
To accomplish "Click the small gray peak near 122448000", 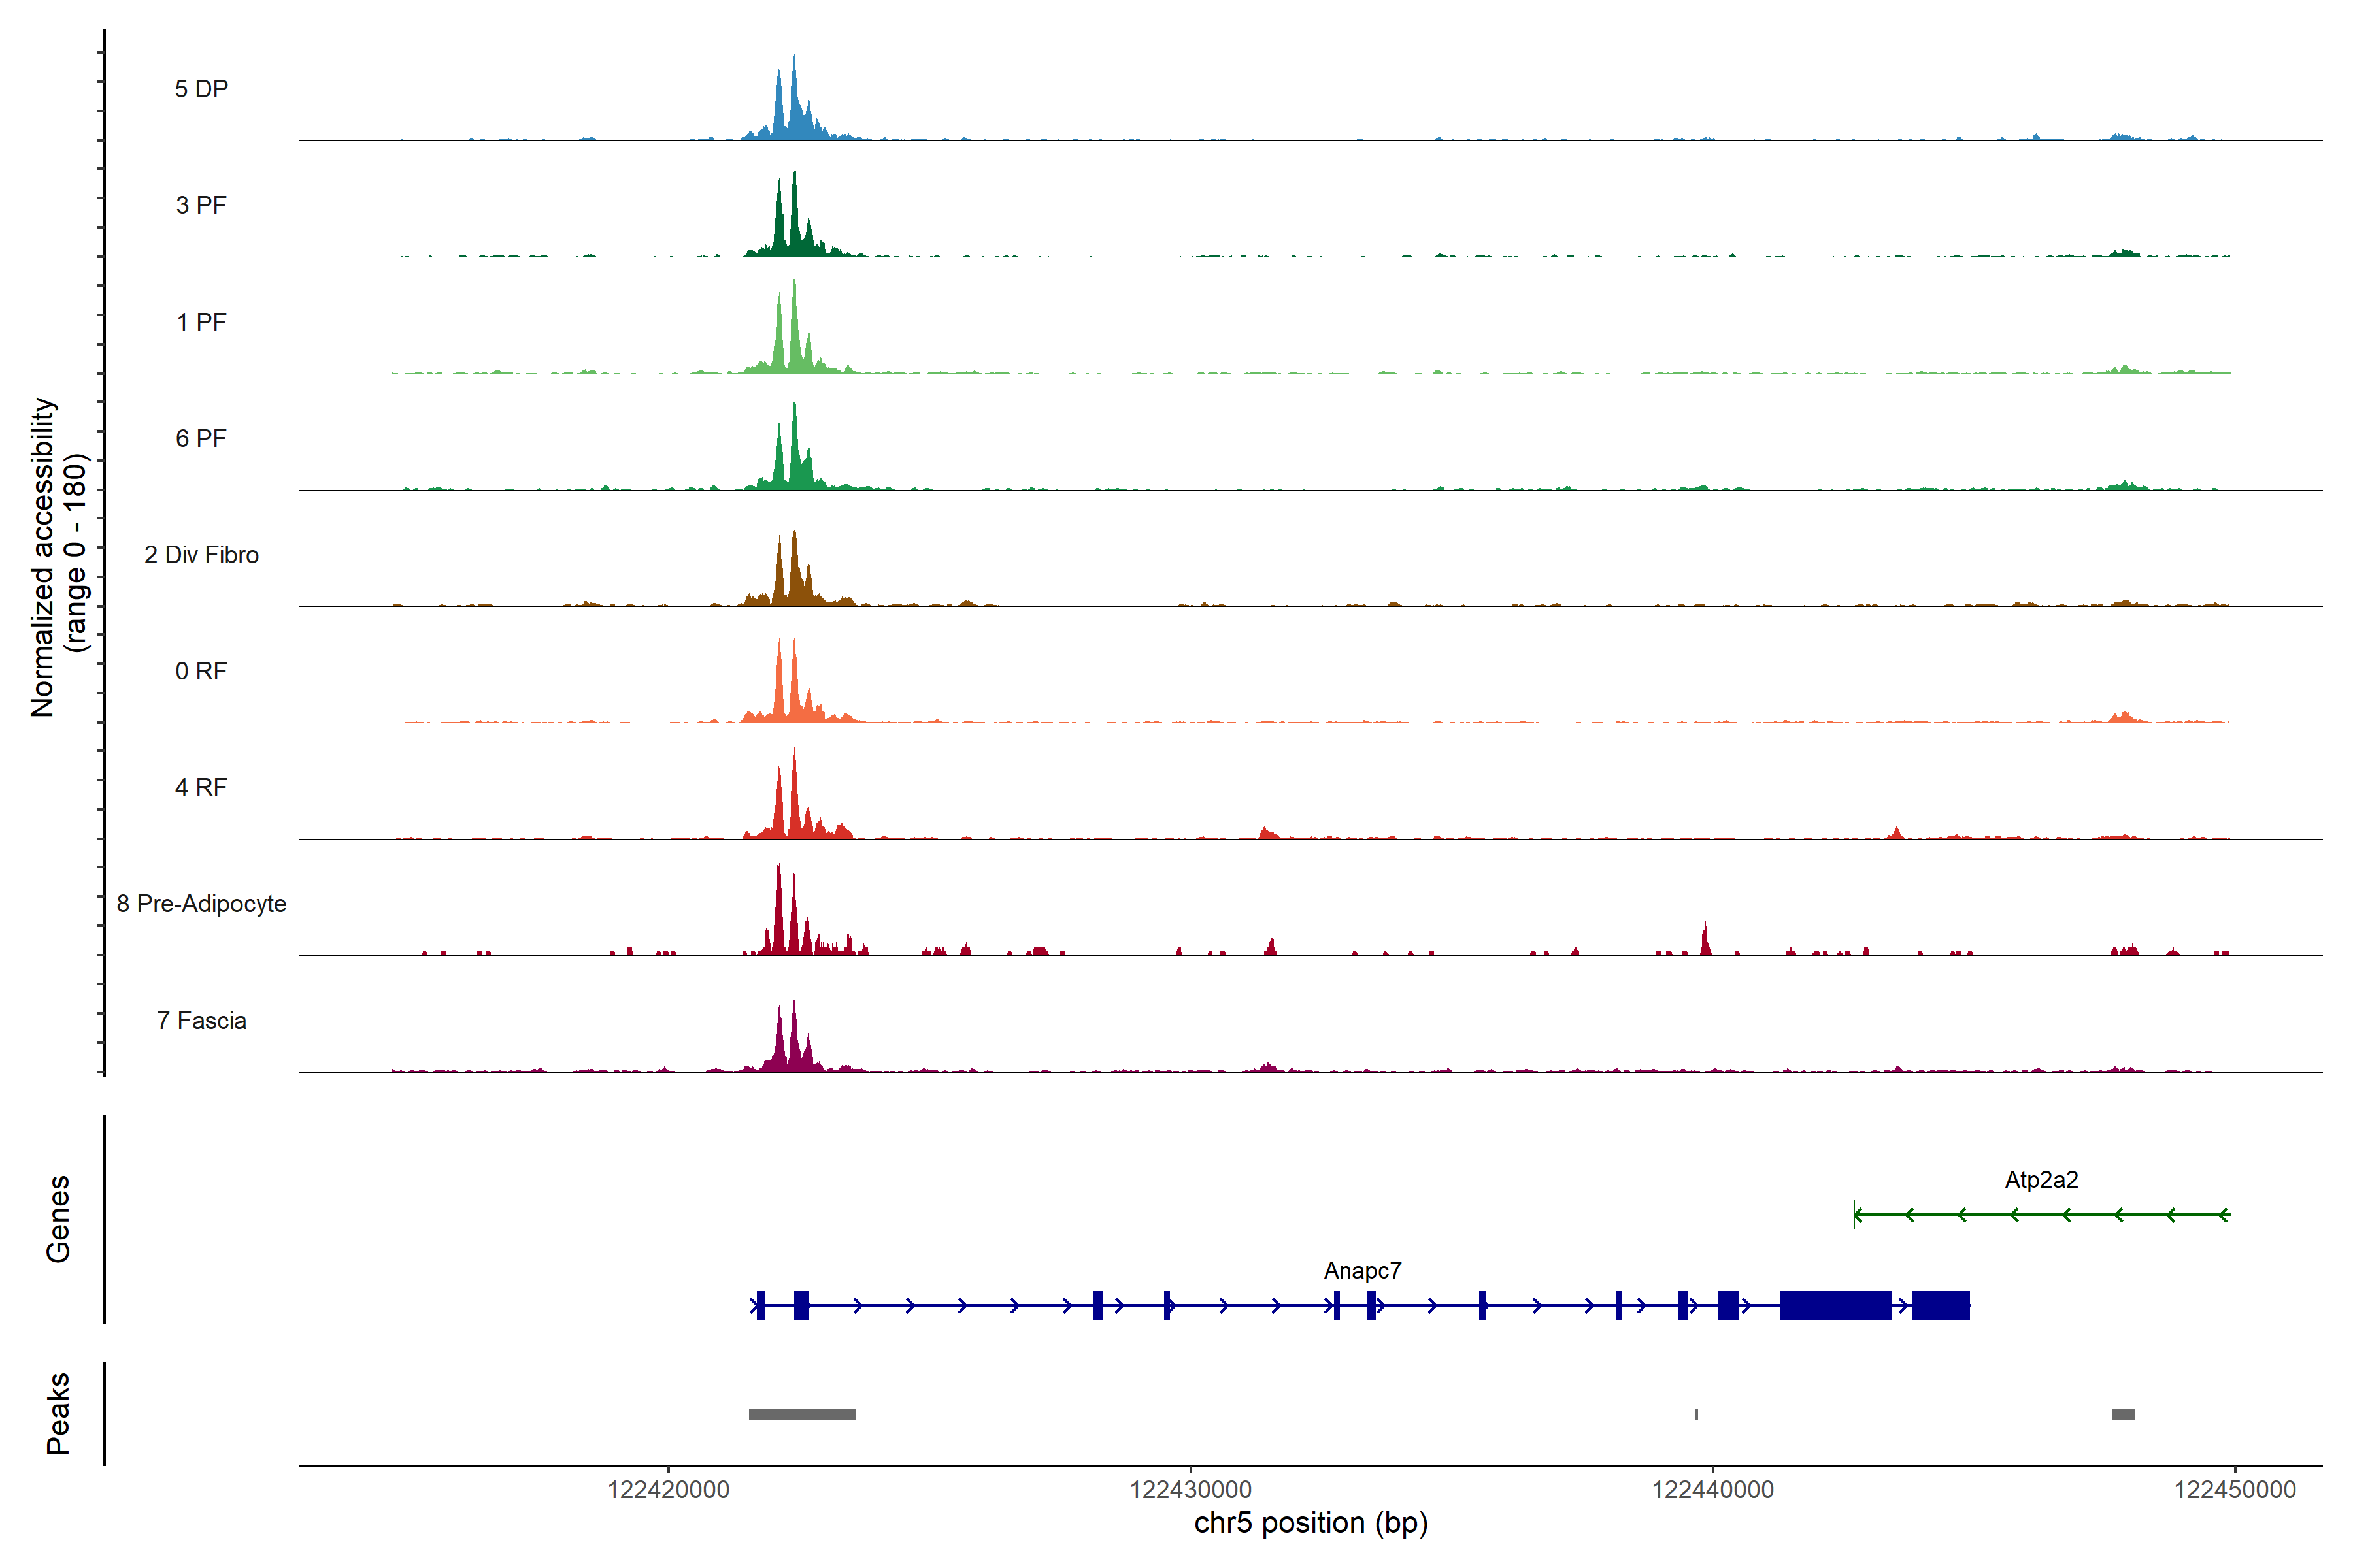I will 2123,1414.
